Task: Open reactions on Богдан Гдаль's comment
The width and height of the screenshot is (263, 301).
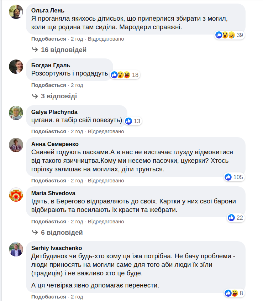Action: point(121,75)
